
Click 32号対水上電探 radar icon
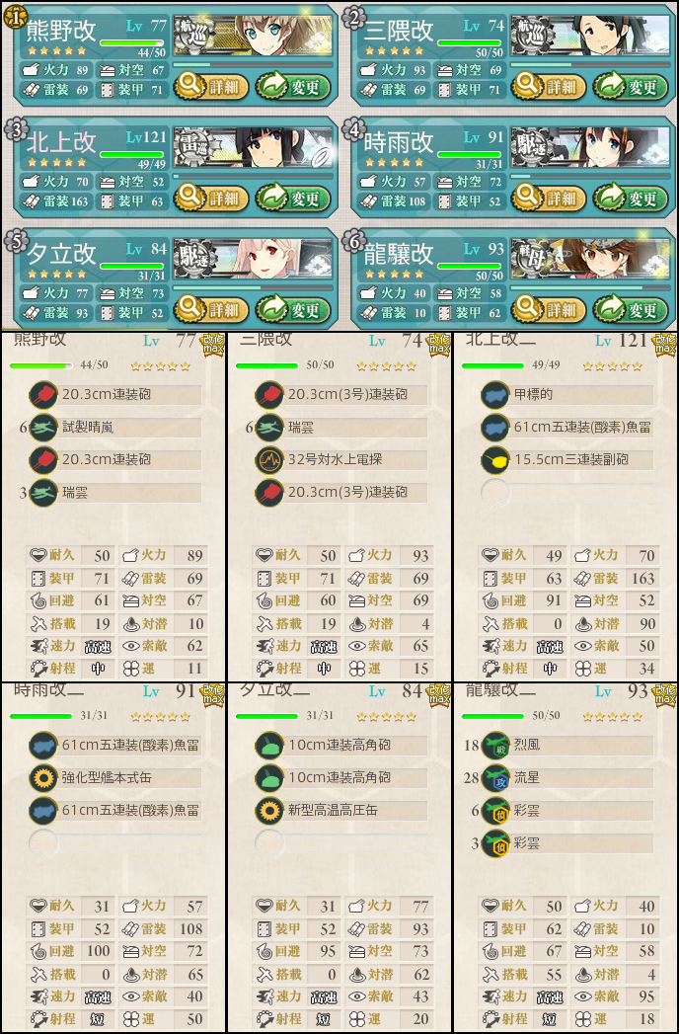click(x=269, y=459)
